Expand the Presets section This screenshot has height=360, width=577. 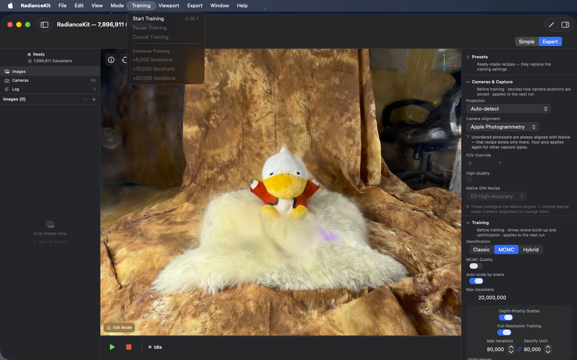(468, 57)
